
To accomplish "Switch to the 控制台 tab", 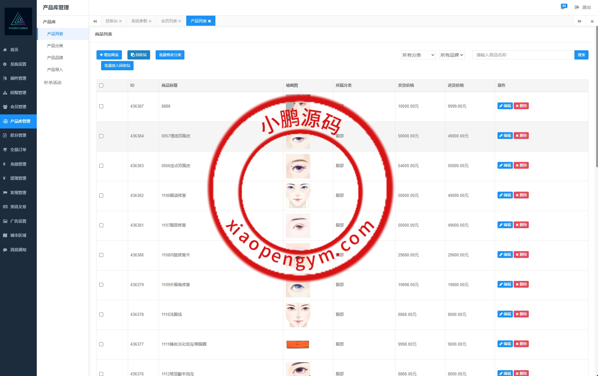I will (112, 21).
